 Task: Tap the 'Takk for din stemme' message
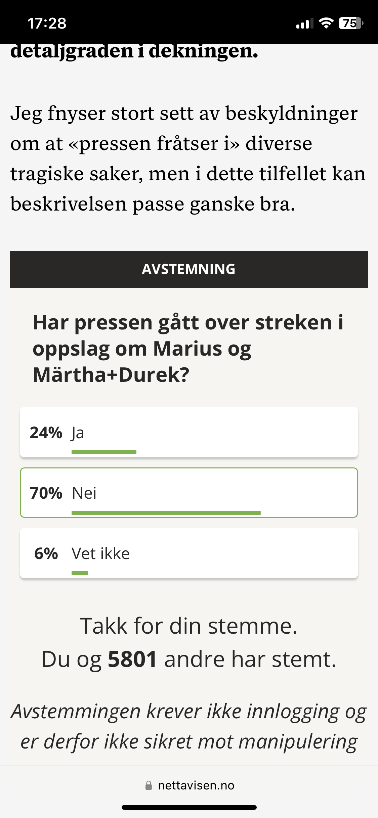pyautogui.click(x=189, y=626)
